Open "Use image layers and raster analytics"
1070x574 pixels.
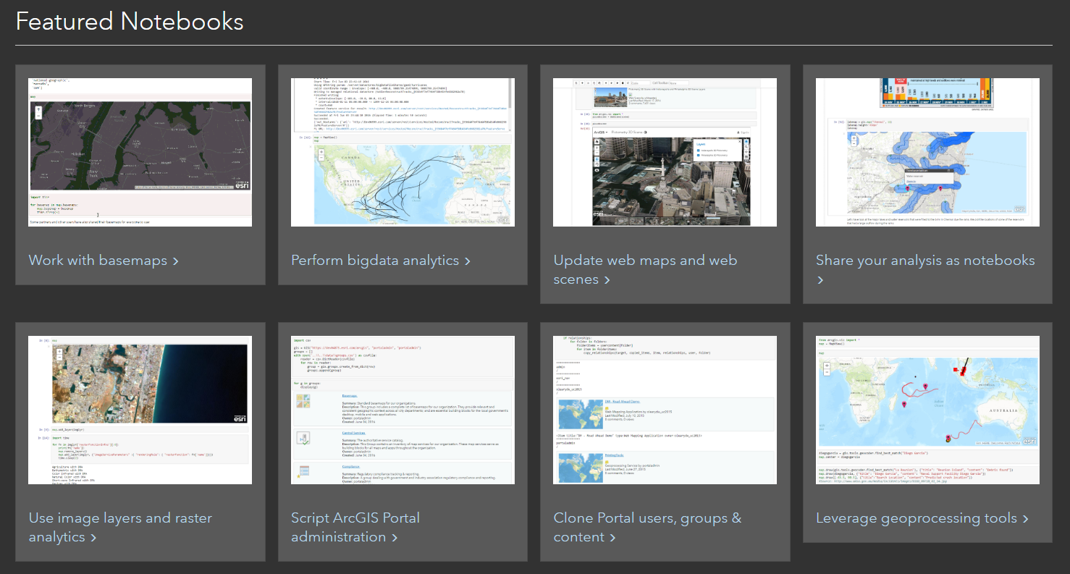point(120,528)
